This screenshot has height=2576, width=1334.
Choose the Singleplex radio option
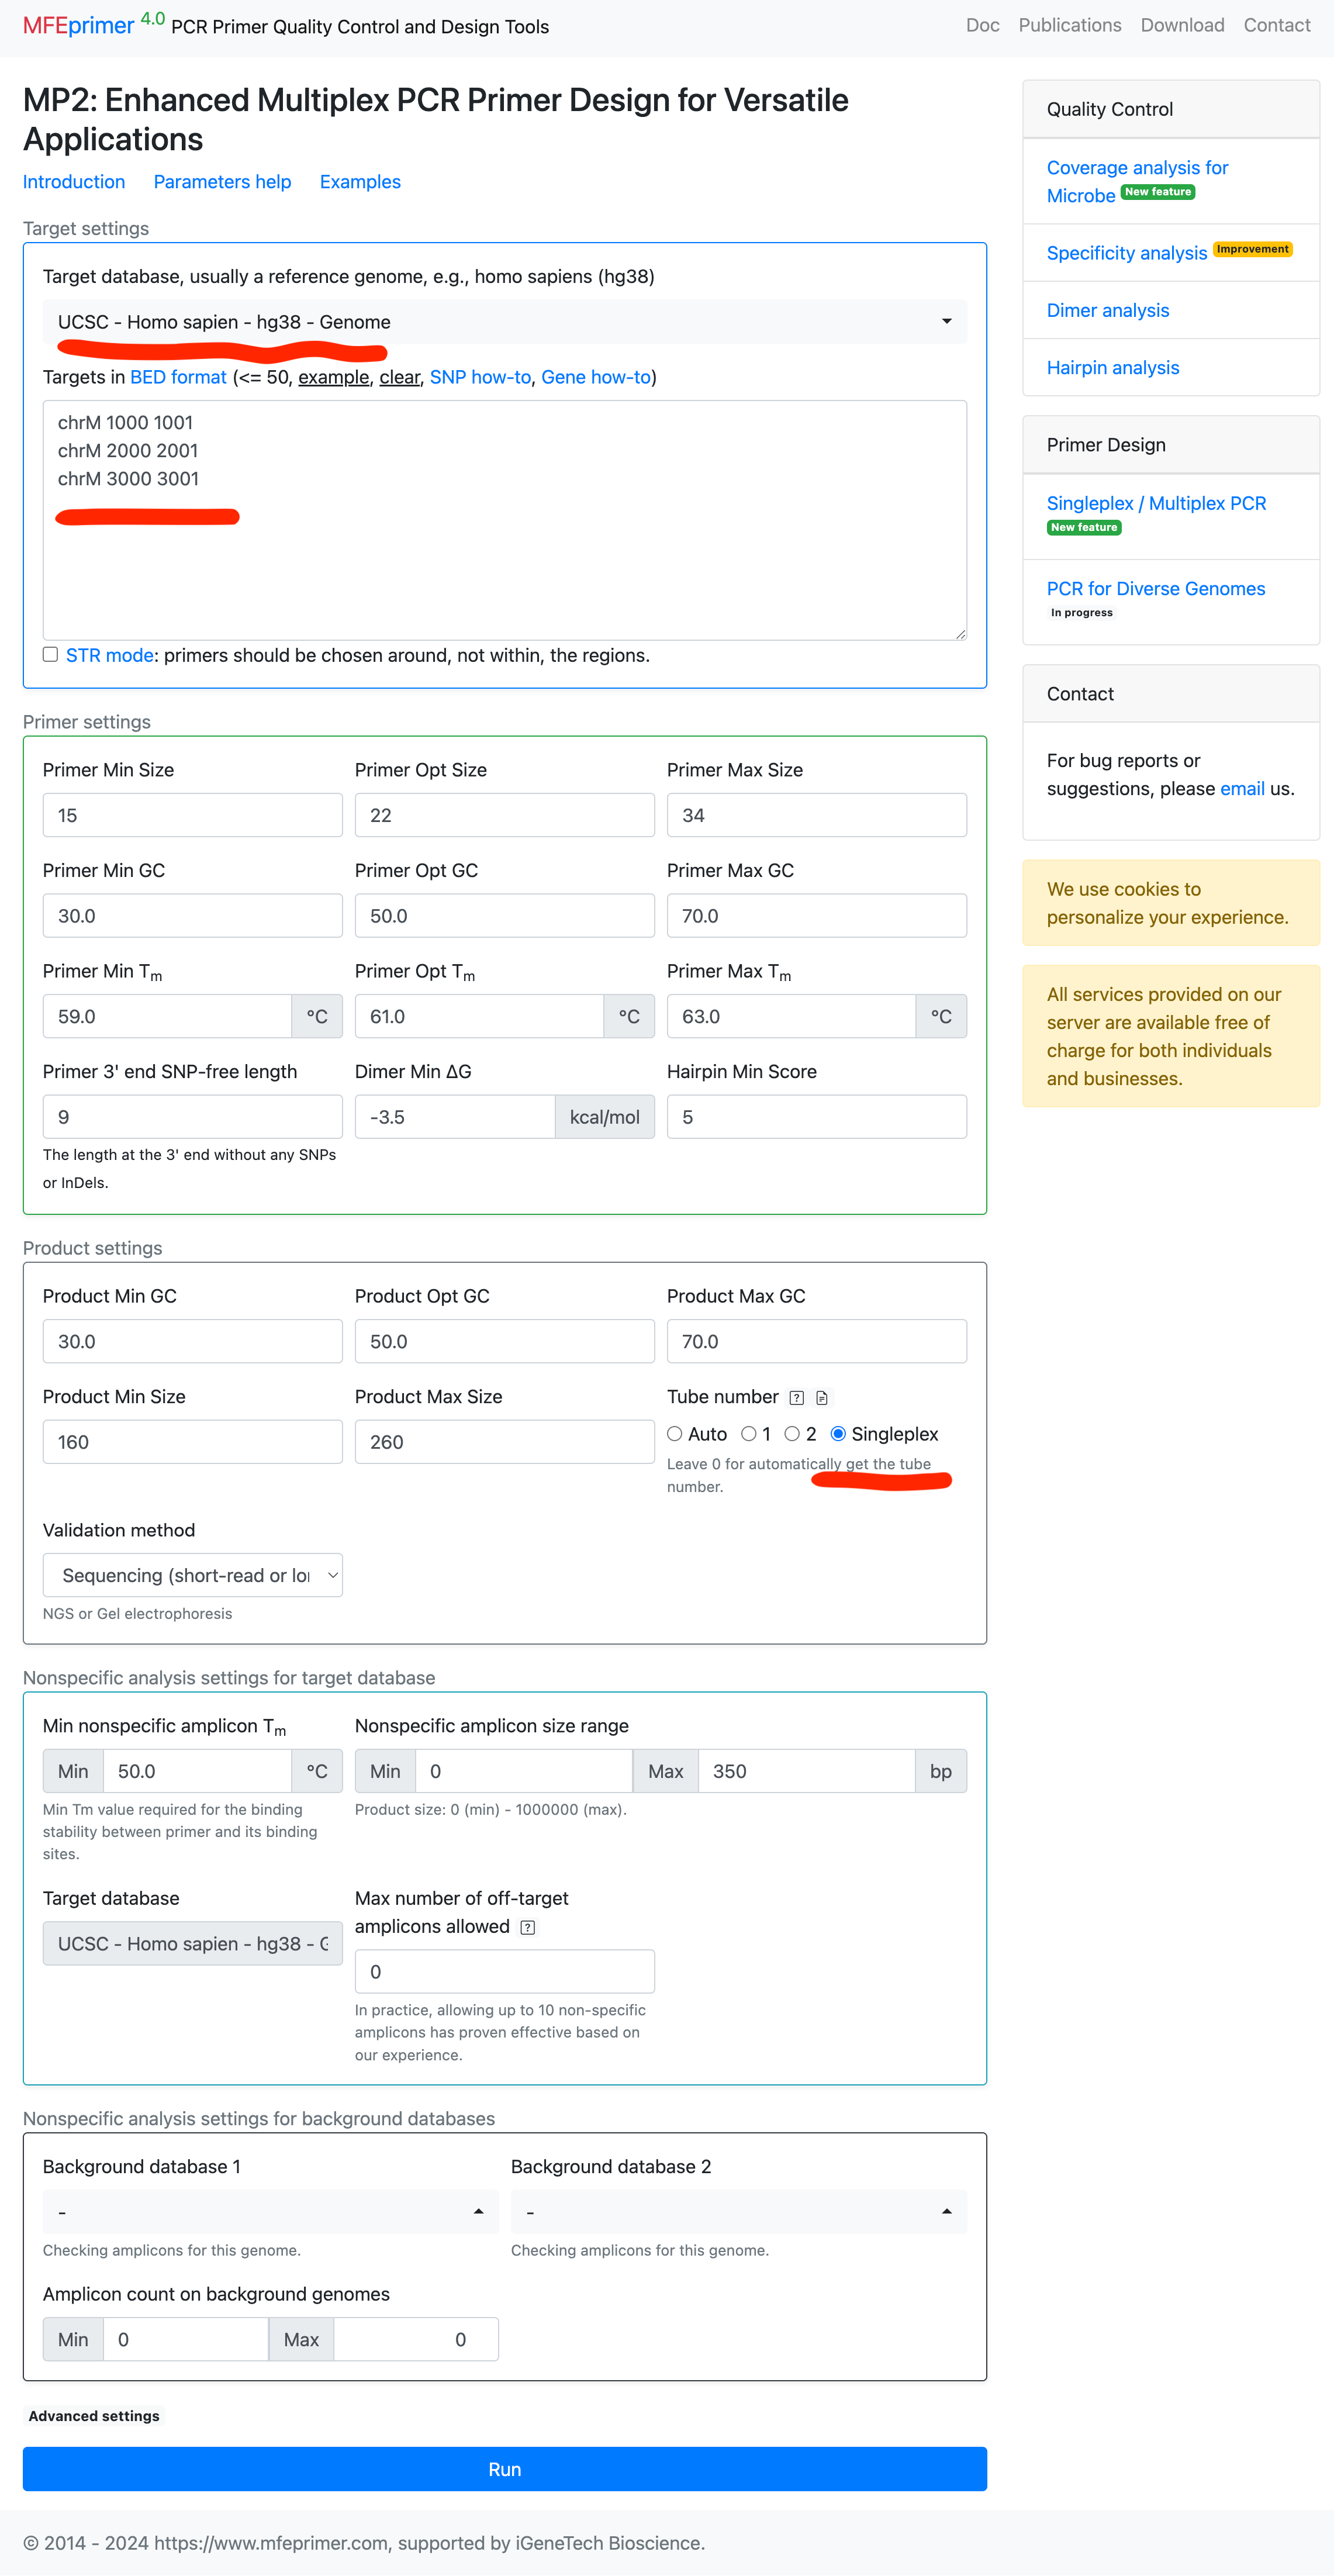(838, 1434)
